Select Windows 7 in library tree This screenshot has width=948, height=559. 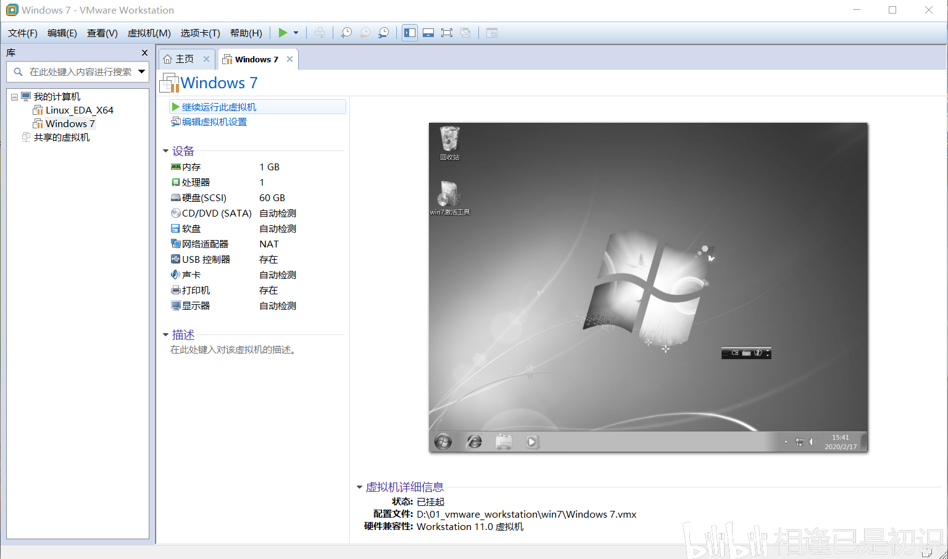click(70, 124)
